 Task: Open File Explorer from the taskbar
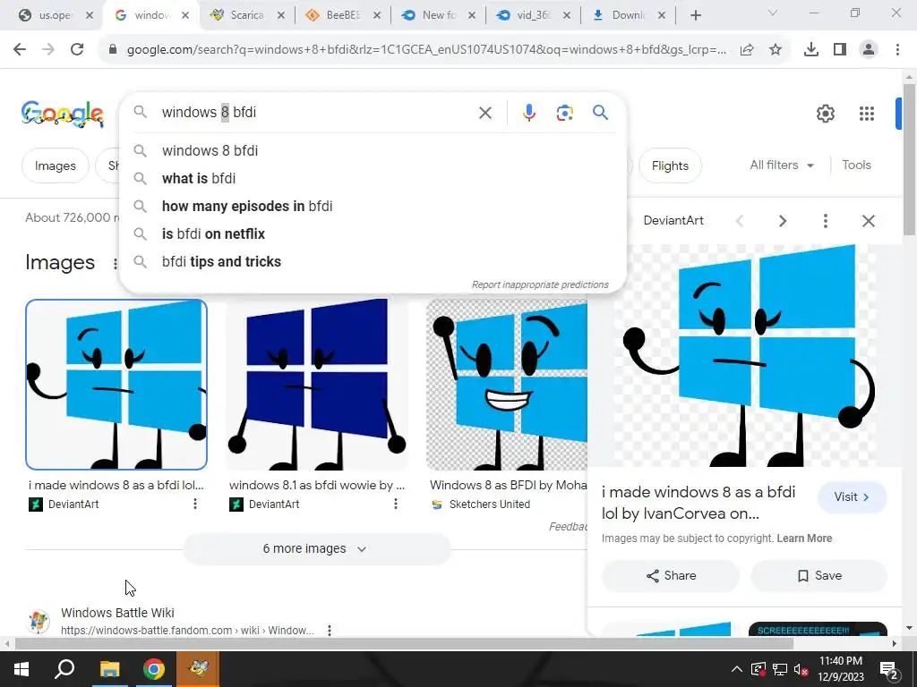pos(108,669)
